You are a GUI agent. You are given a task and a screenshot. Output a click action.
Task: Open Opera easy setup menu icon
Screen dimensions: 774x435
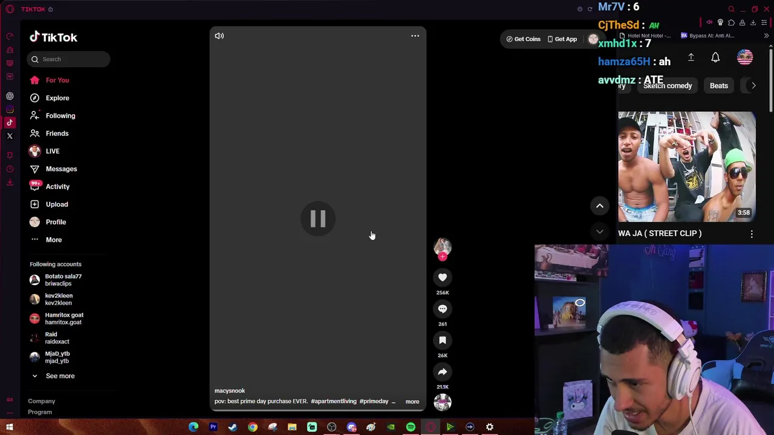point(764,22)
